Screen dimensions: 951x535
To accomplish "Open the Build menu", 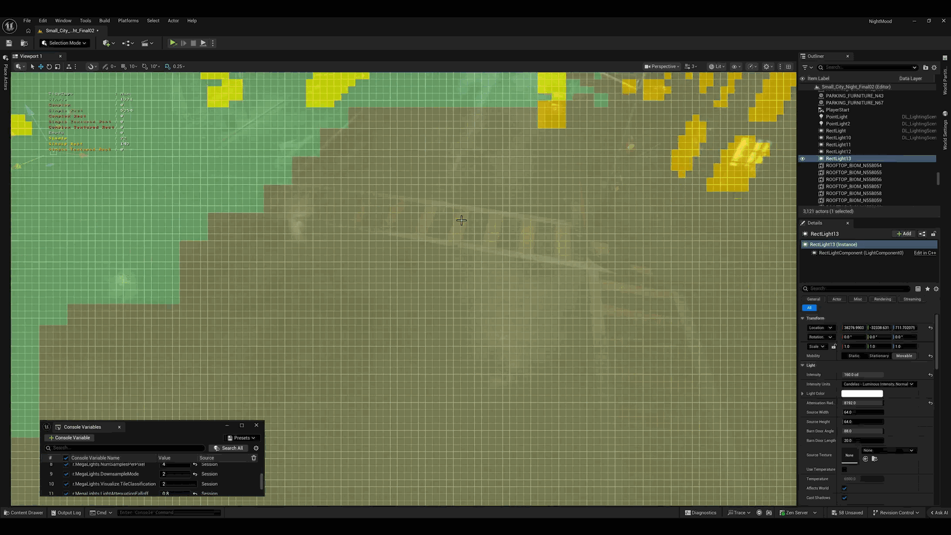I will coord(105,21).
